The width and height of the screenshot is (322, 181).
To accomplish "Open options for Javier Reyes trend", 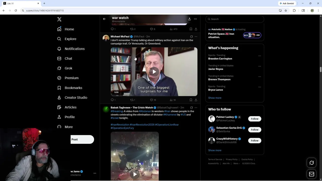I will click(260, 66).
